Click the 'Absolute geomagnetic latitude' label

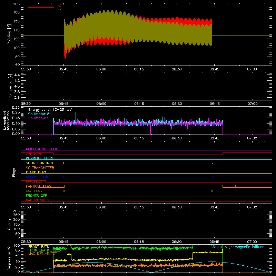click(x=238, y=247)
